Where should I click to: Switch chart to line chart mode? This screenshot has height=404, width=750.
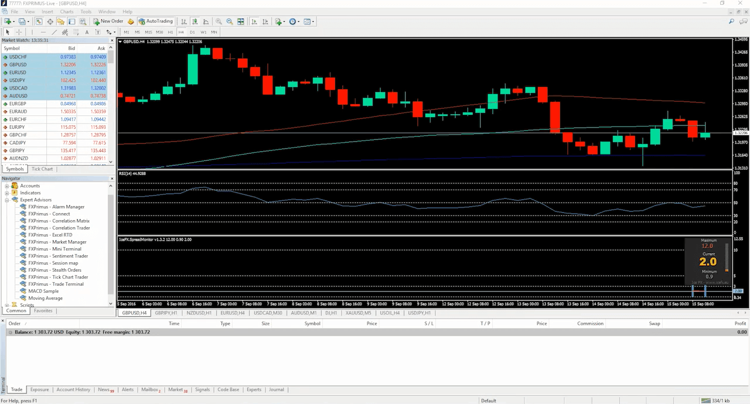[206, 22]
